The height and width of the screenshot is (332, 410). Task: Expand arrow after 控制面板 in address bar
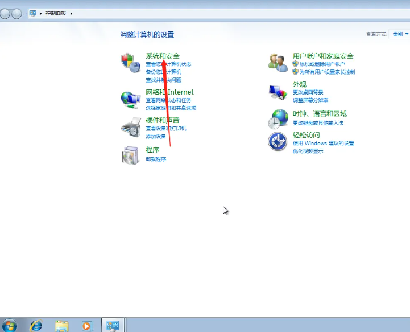point(71,13)
